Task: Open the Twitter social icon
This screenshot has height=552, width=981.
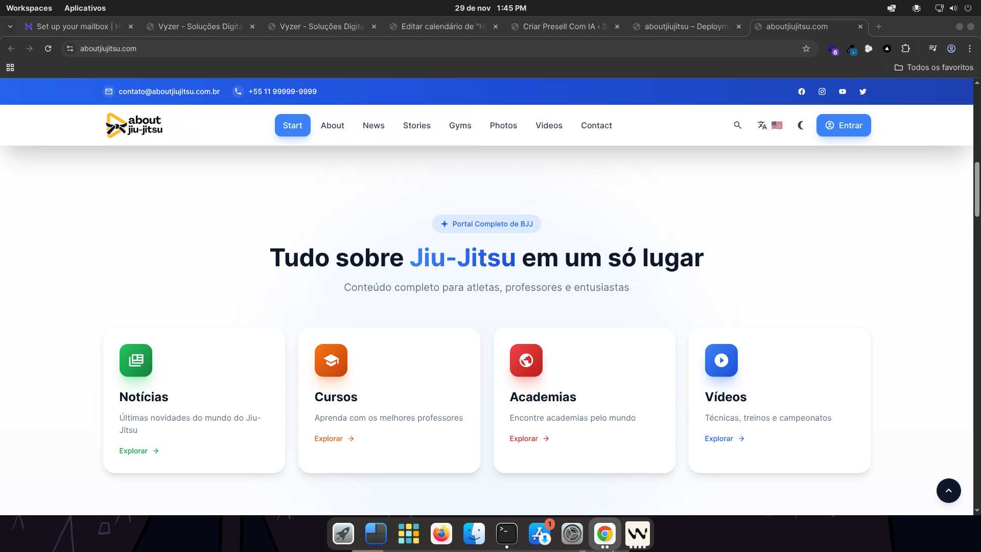Action: 862,91
